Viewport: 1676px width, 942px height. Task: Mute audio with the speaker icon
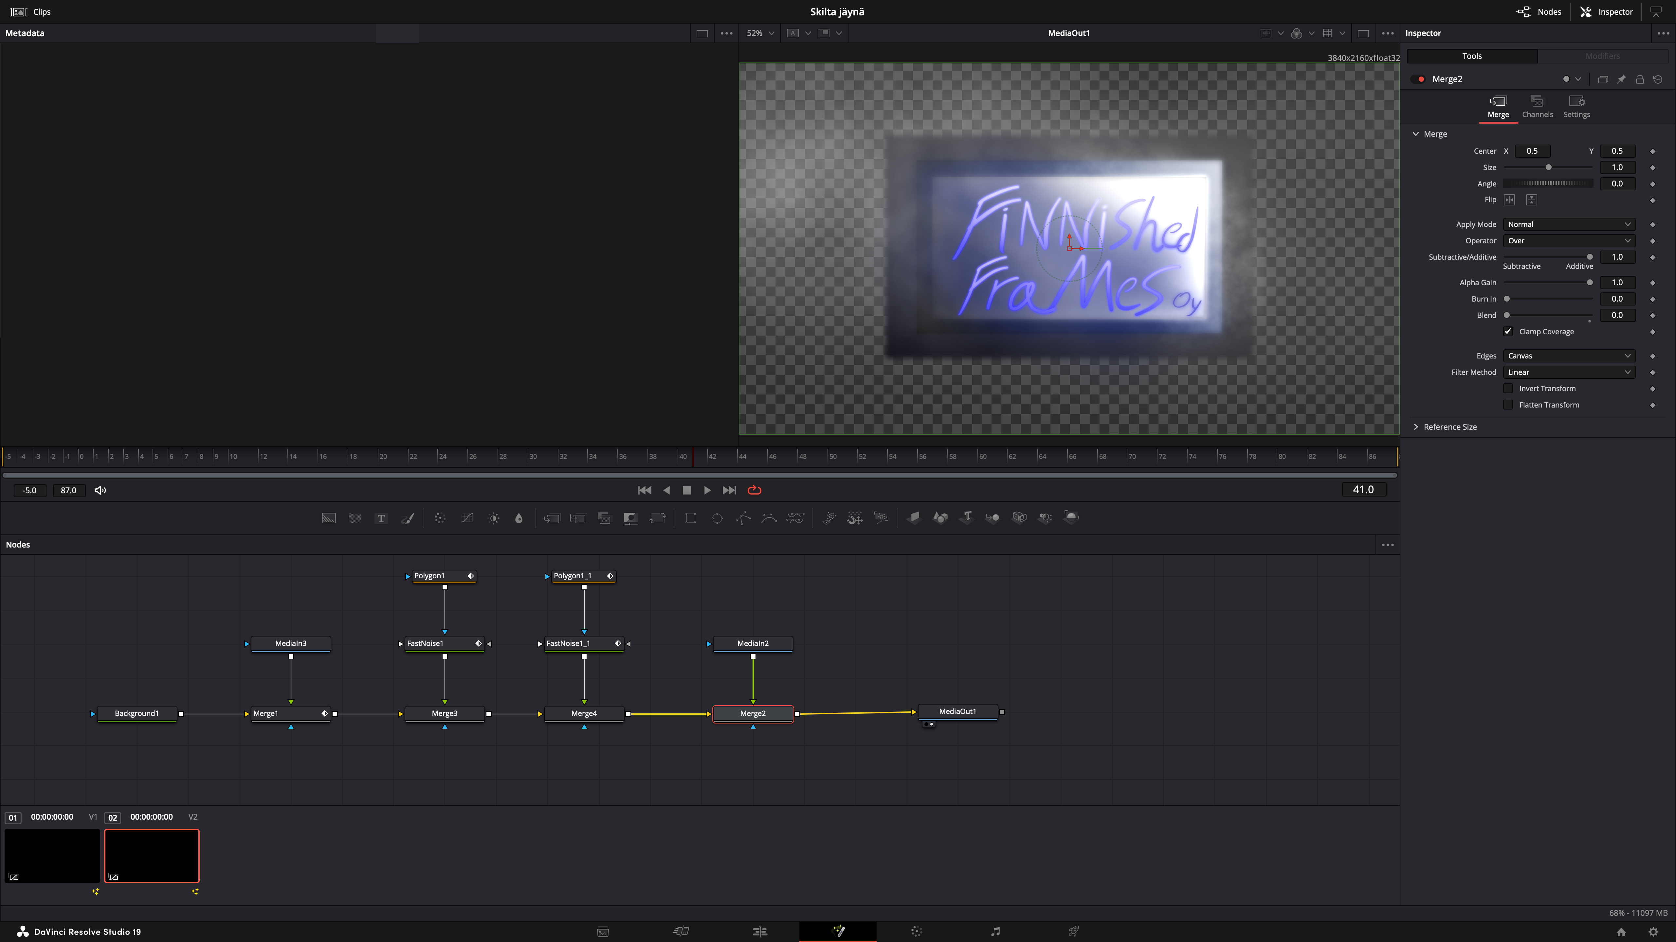coord(100,490)
